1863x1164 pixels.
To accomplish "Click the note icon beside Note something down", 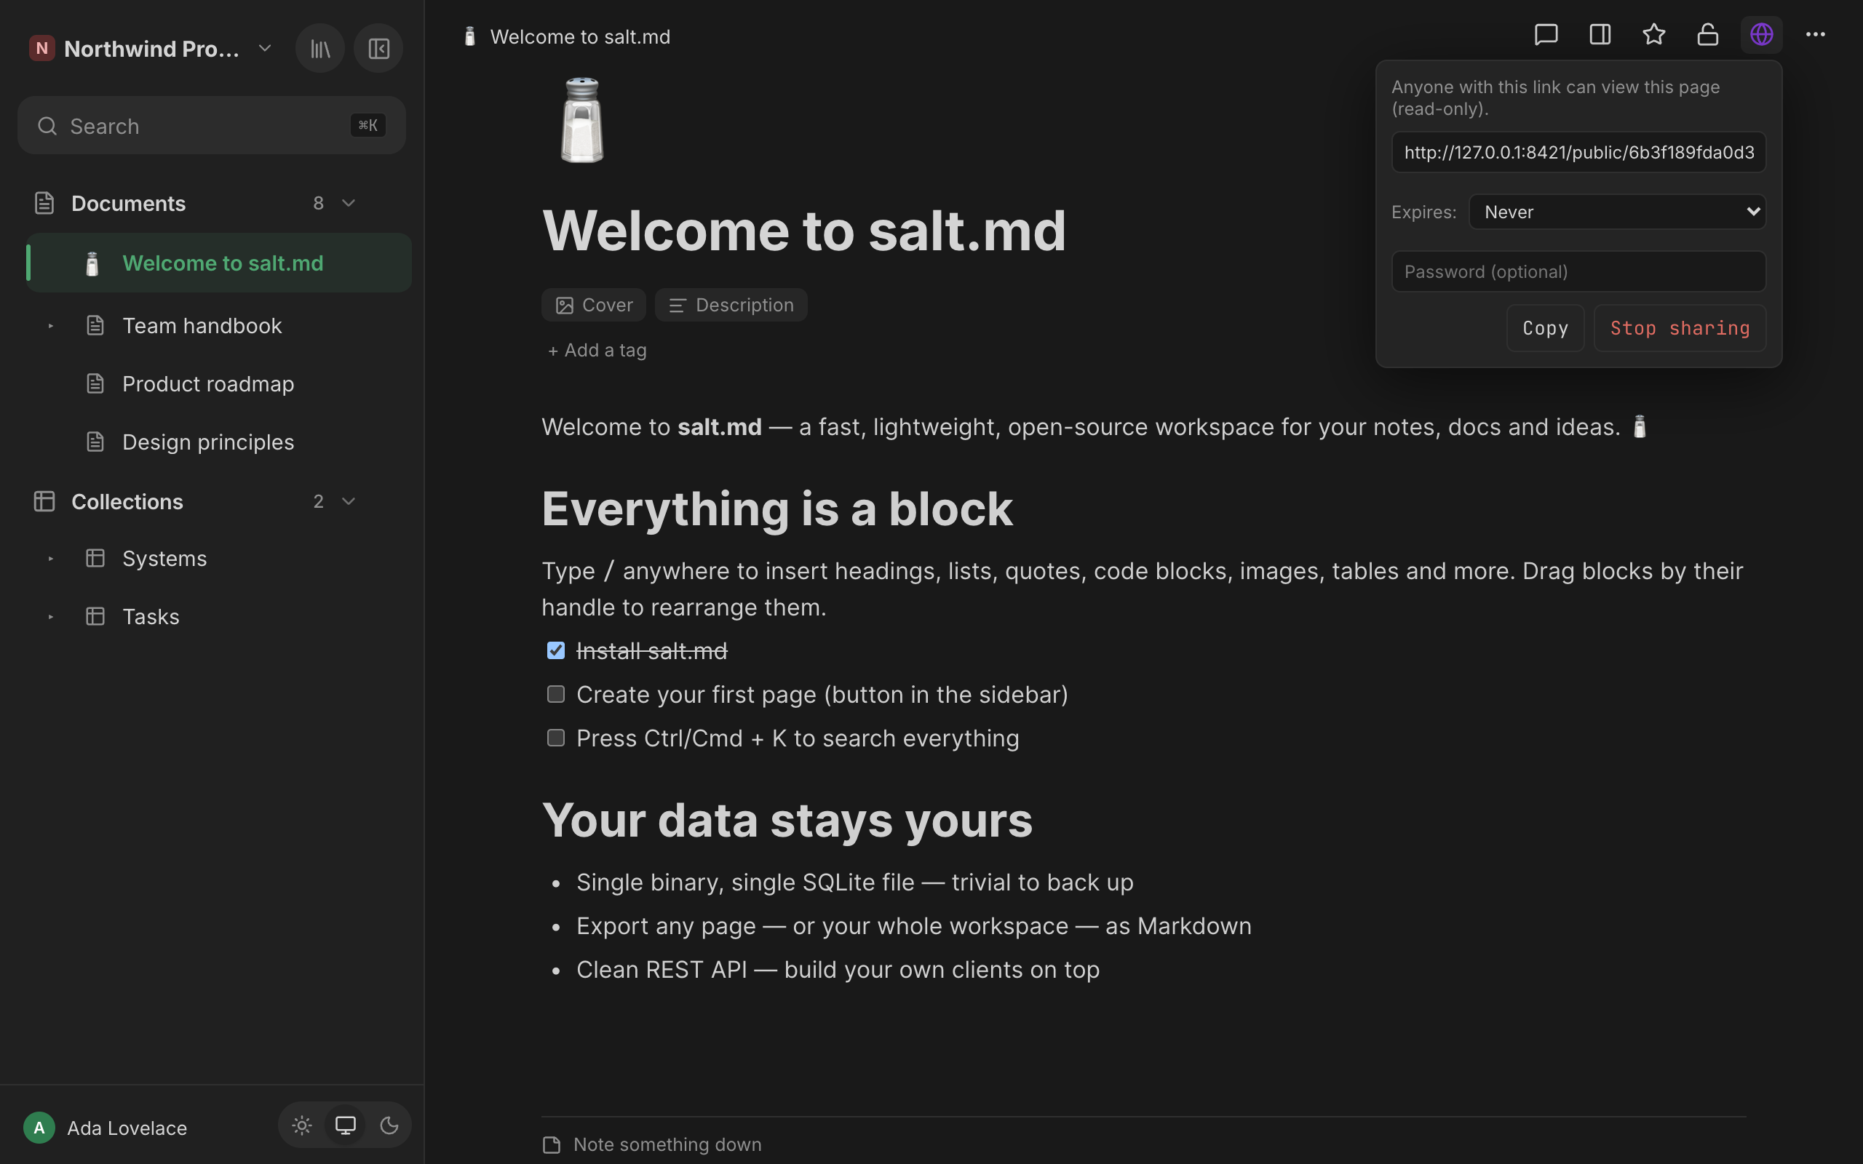I will pyautogui.click(x=551, y=1145).
